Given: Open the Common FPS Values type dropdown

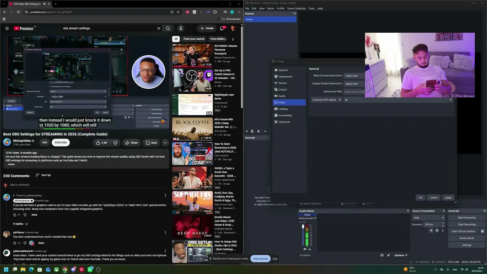Looking at the screenshot, I should tap(326, 100).
